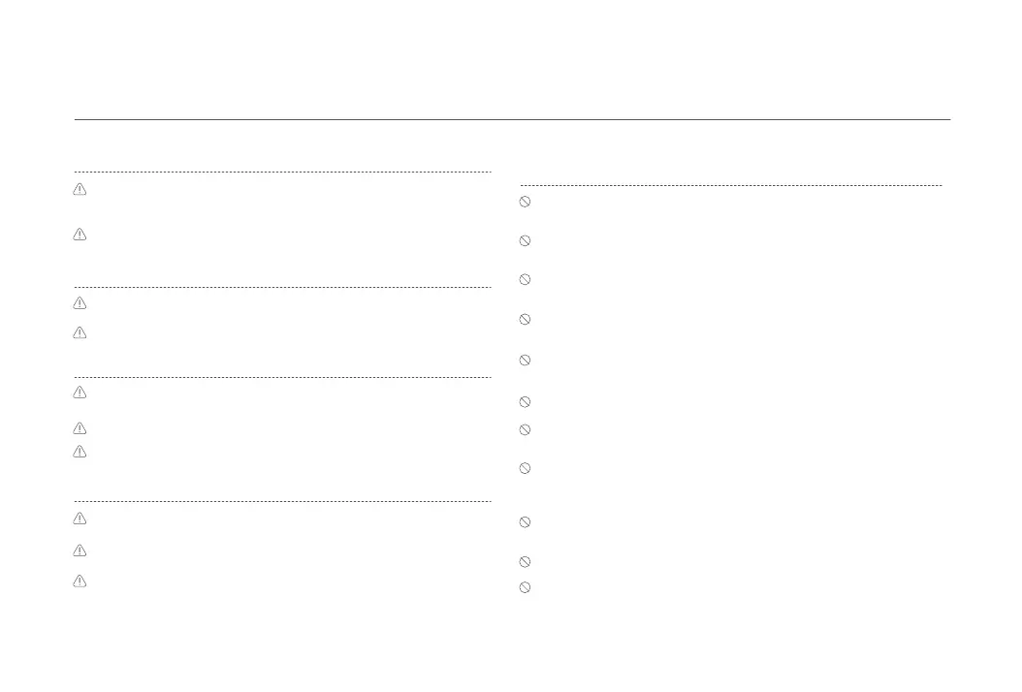Click the second-to-last prohibition icon in the right column
The height and width of the screenshot is (692, 1022).
[x=526, y=561]
